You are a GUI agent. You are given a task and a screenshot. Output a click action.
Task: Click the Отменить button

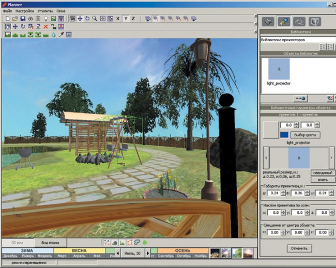pyautogui.click(x=299, y=248)
